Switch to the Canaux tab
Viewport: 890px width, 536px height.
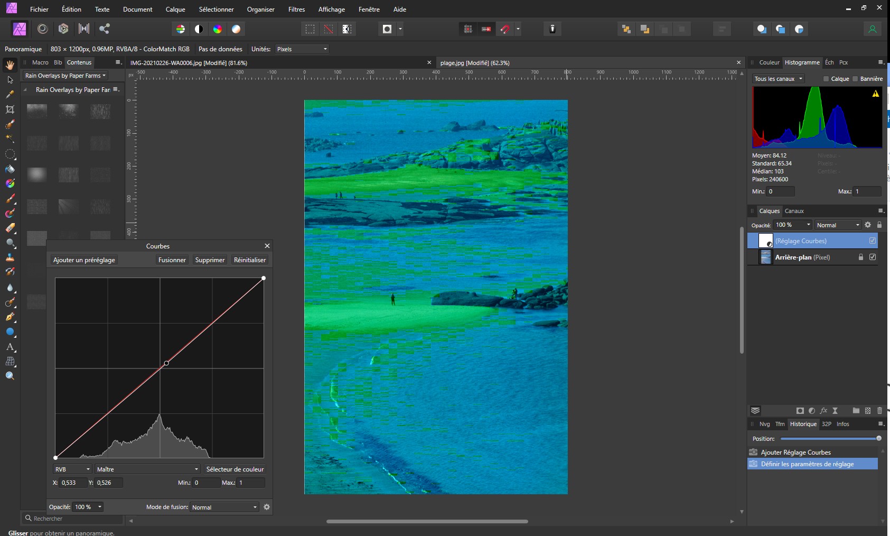(794, 211)
